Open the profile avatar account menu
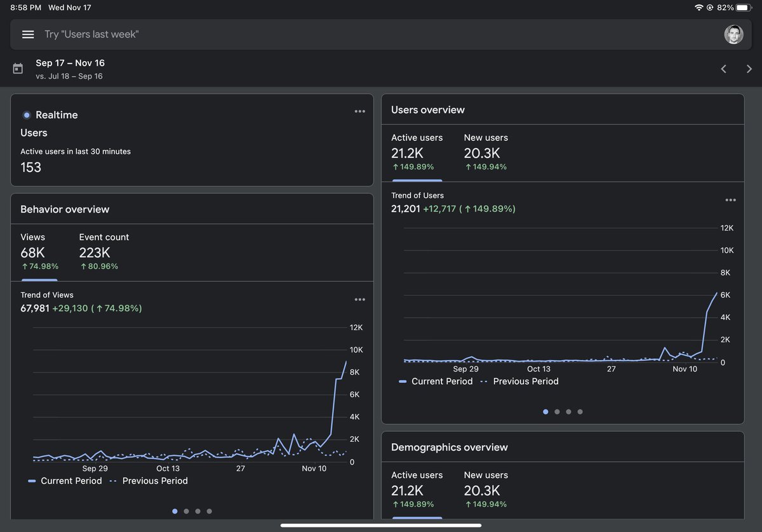Screen dimensions: 762x532 [x=734, y=34]
